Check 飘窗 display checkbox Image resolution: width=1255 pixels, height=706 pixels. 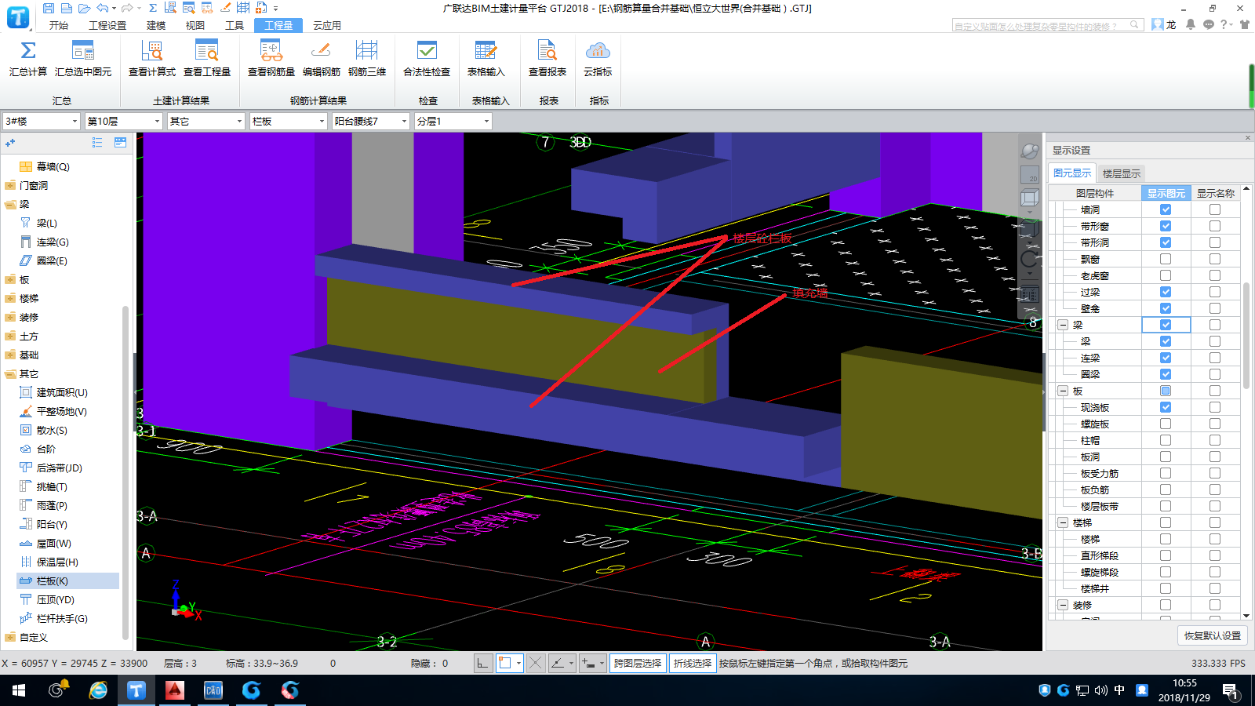click(1166, 259)
